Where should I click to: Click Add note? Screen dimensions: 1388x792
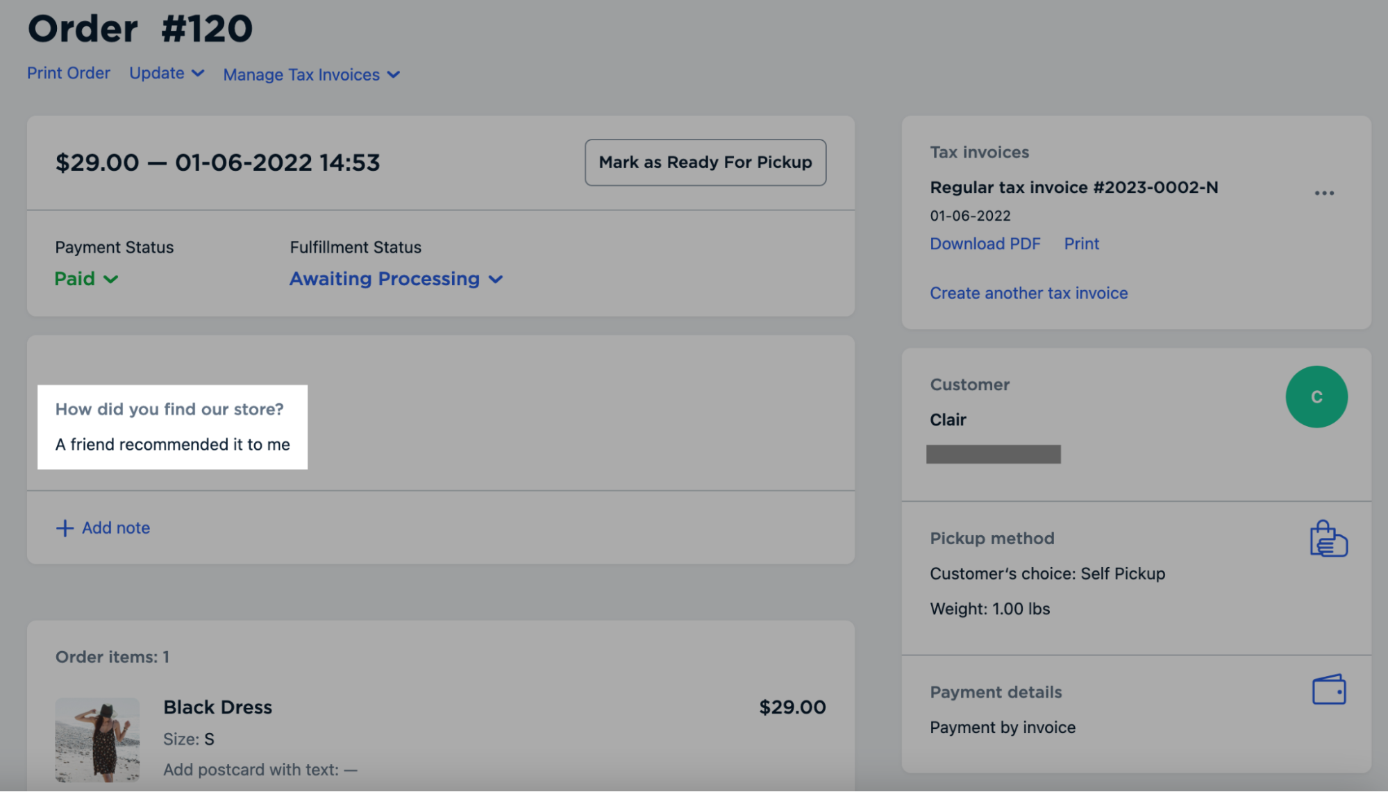116,528
